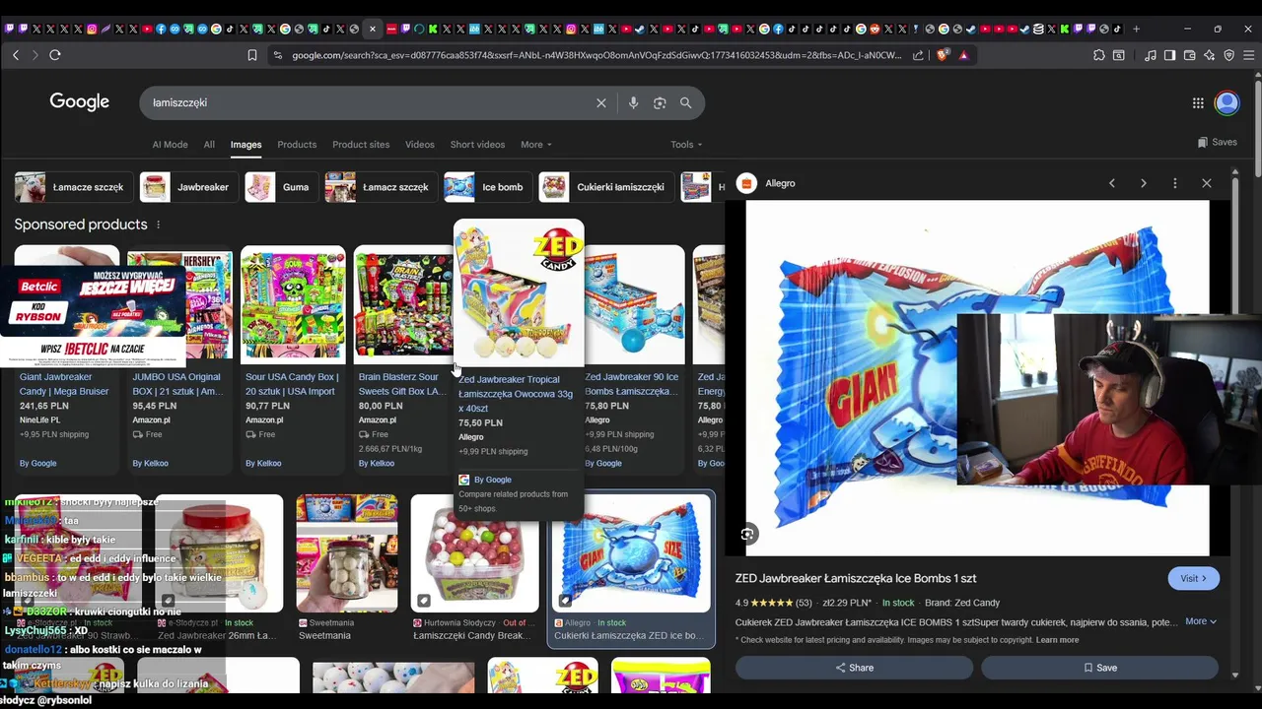The height and width of the screenshot is (709, 1262).
Task: Expand description with More chevron
Action: [x=1201, y=621]
